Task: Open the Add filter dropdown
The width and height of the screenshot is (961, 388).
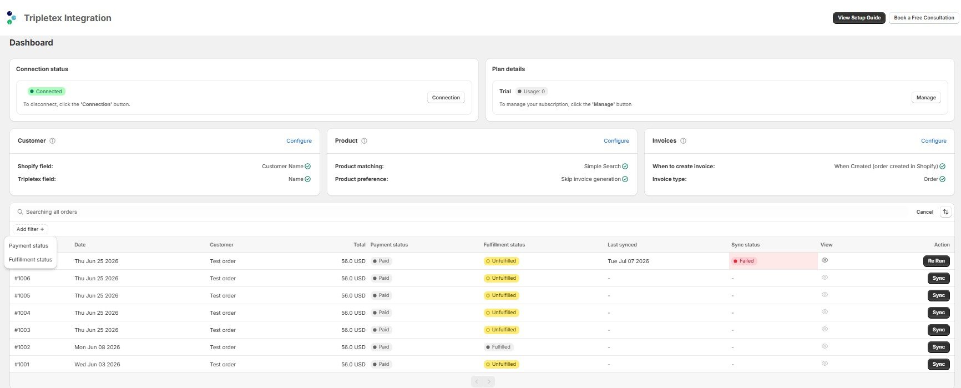Action: point(31,229)
